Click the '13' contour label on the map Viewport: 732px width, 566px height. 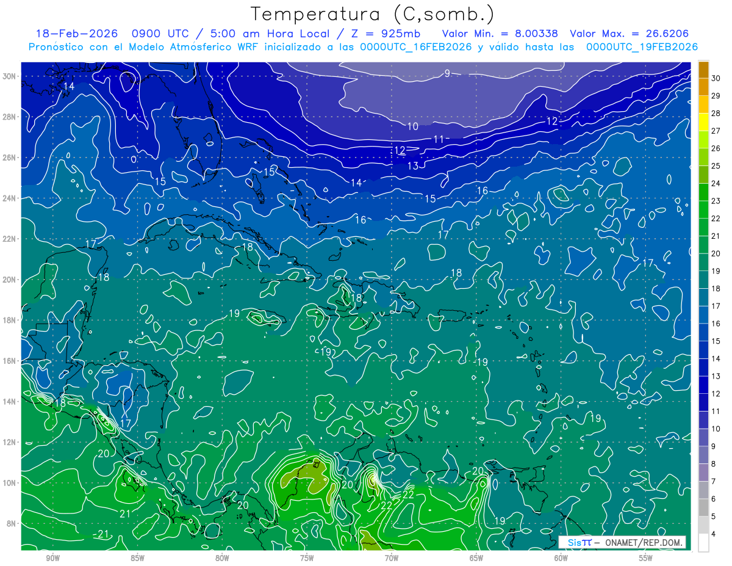click(x=413, y=165)
